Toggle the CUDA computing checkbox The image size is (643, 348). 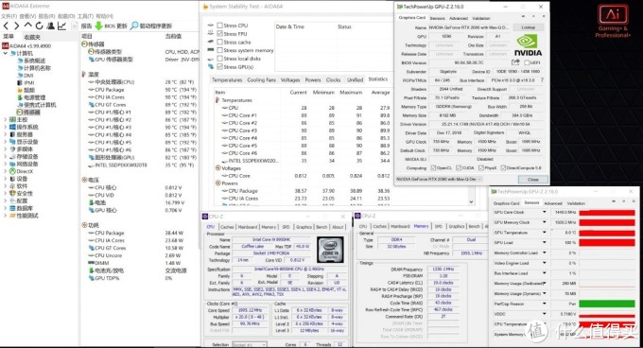(x=459, y=168)
